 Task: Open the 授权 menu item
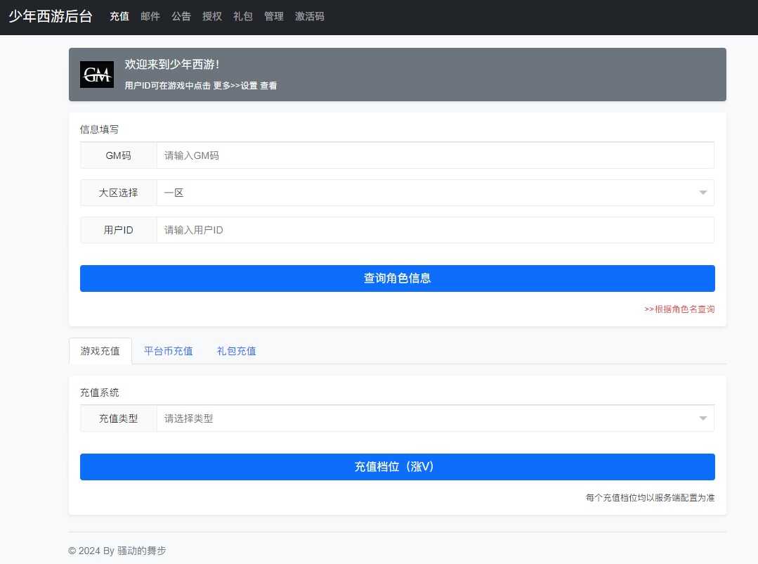211,16
